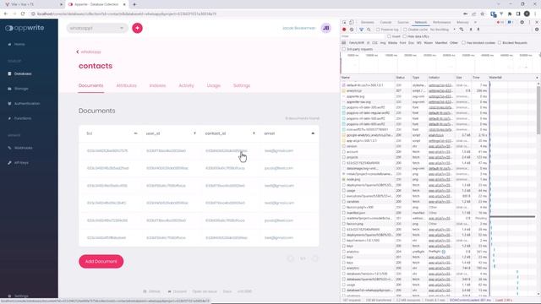Image resolution: width=541 pixels, height=304 pixels.
Task: Click the red record network log button
Action: tap(344, 30)
